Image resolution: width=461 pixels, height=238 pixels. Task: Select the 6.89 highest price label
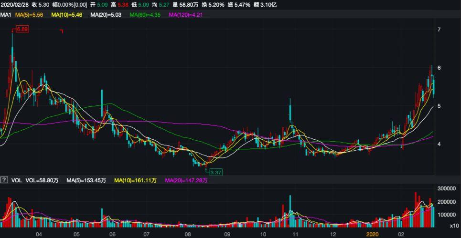point(22,29)
